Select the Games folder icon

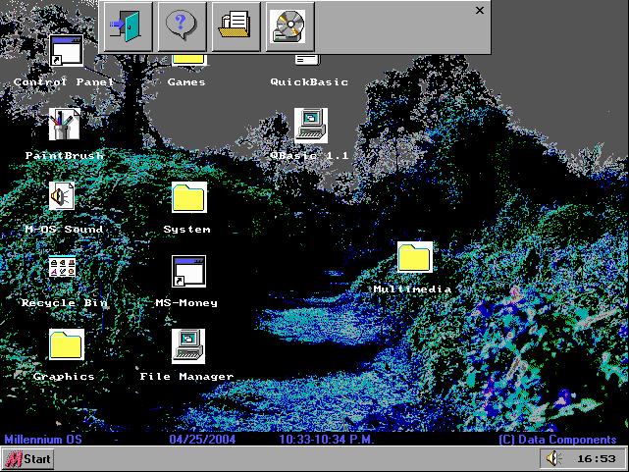187,59
